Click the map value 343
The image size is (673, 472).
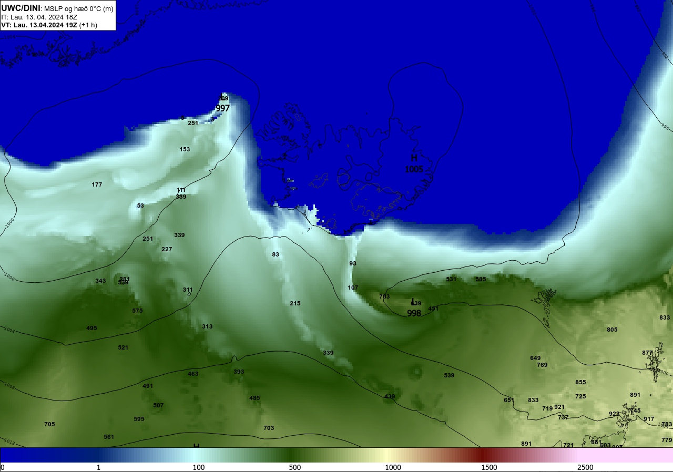(100, 281)
